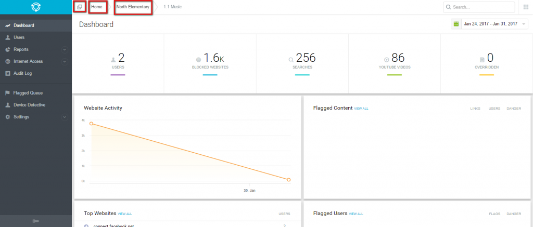This screenshot has width=533, height=227.
Task: Click the Users person icon in sidebar
Action: (8, 37)
